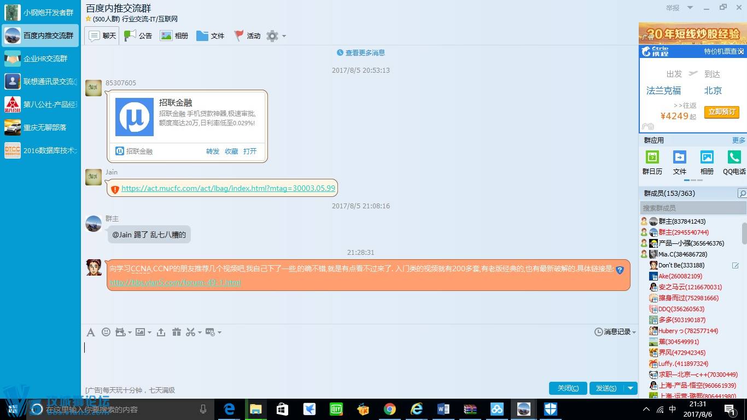Select 重庆无聊部落 conversation
747x420 pixels.
point(40,127)
